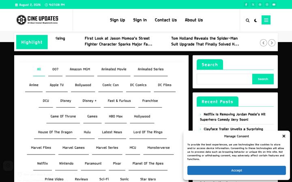Filter posts by Netflix tab
The height and width of the screenshot is (182, 292).
point(43,164)
